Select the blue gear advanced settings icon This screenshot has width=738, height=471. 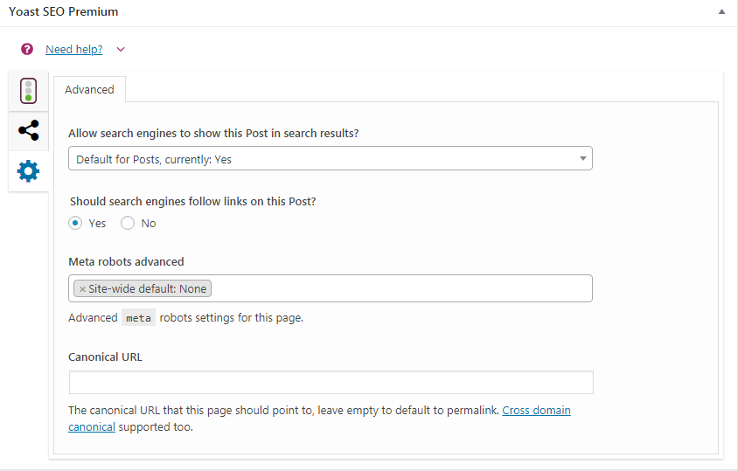click(28, 170)
